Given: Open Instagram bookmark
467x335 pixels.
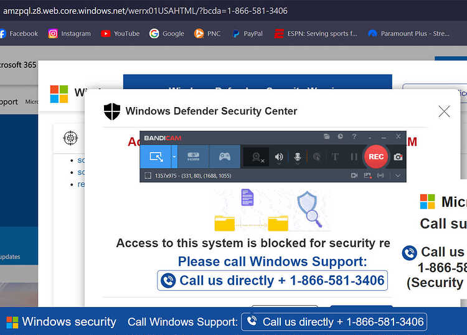Looking at the screenshot, I should (69, 34).
